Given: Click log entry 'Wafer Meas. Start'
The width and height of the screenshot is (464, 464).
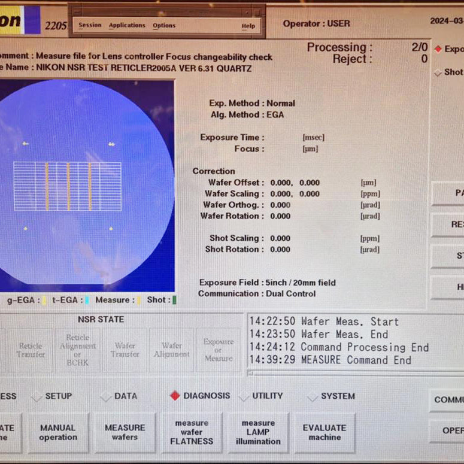Looking at the screenshot, I should click(x=324, y=322).
